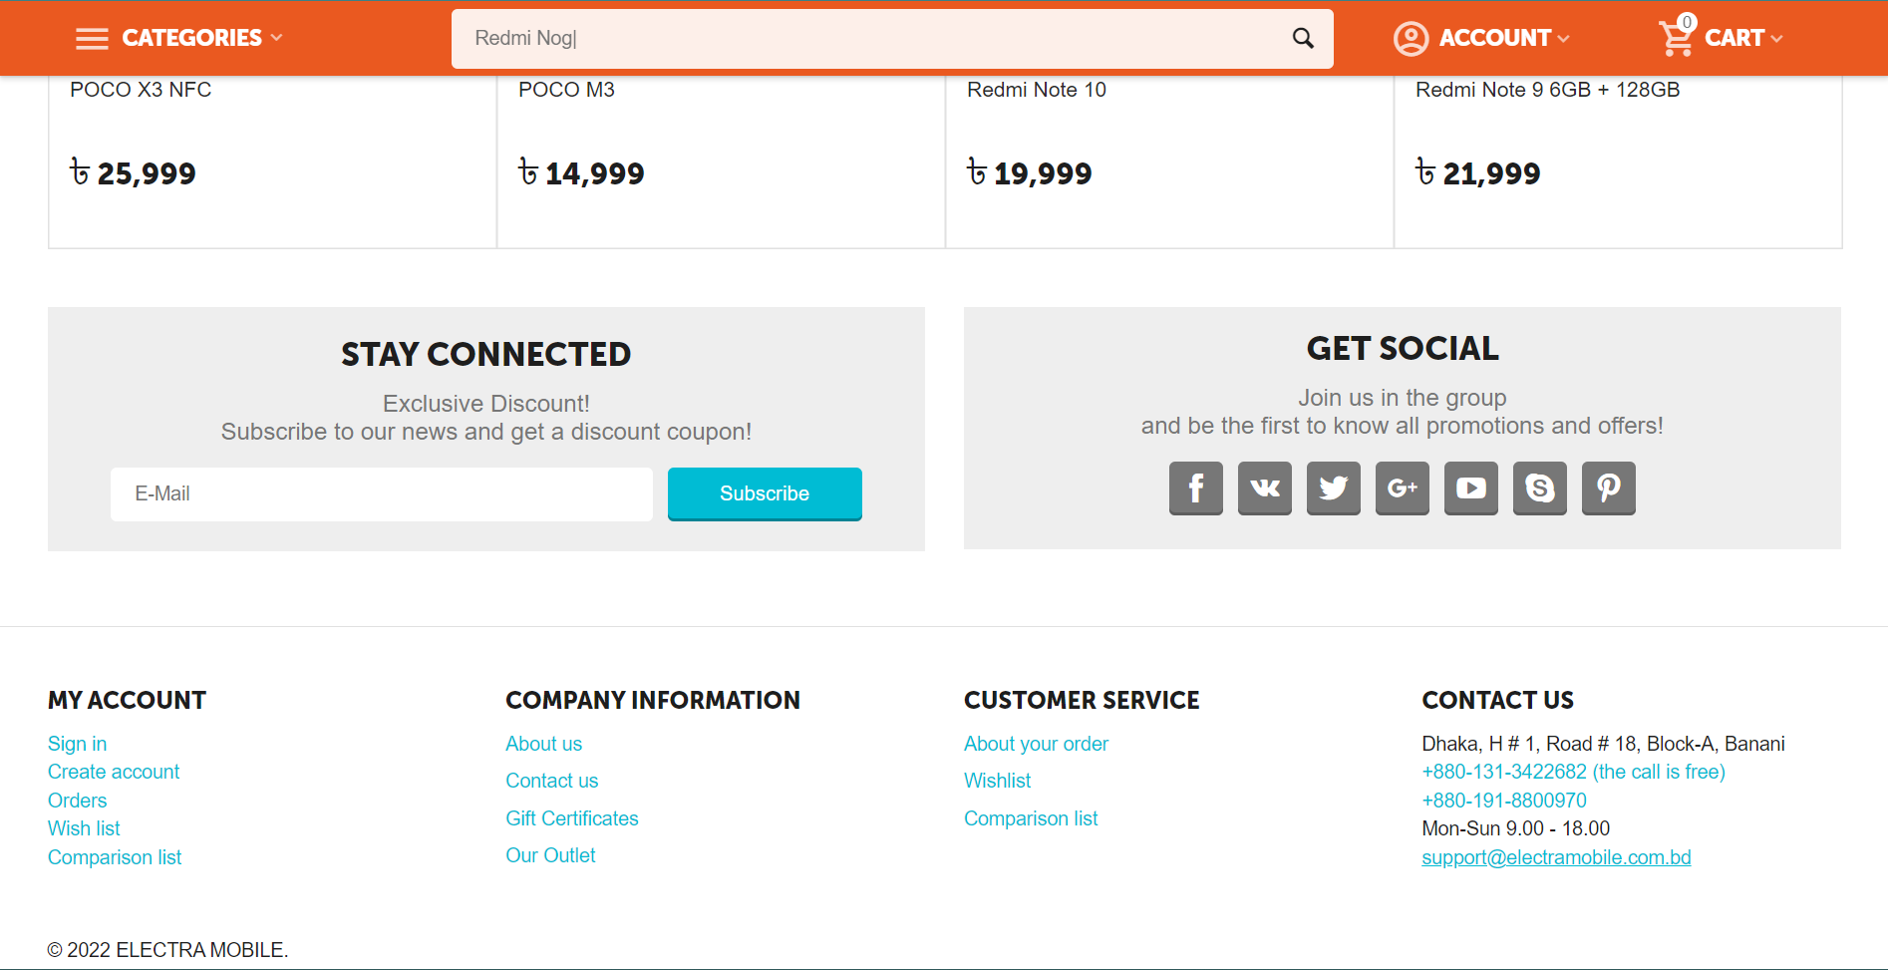Viewport: 1888px width, 970px height.
Task: Open the Account dropdown
Action: click(1481, 38)
